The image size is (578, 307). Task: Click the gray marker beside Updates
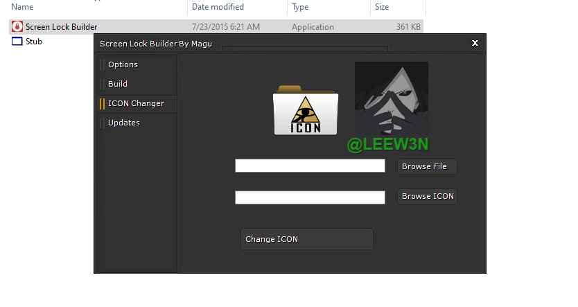tap(102, 123)
